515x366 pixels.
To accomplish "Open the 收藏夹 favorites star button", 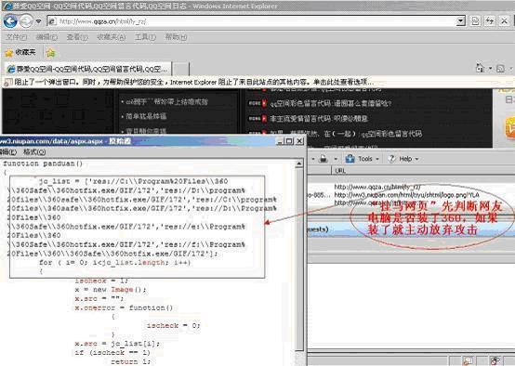I will point(20,52).
